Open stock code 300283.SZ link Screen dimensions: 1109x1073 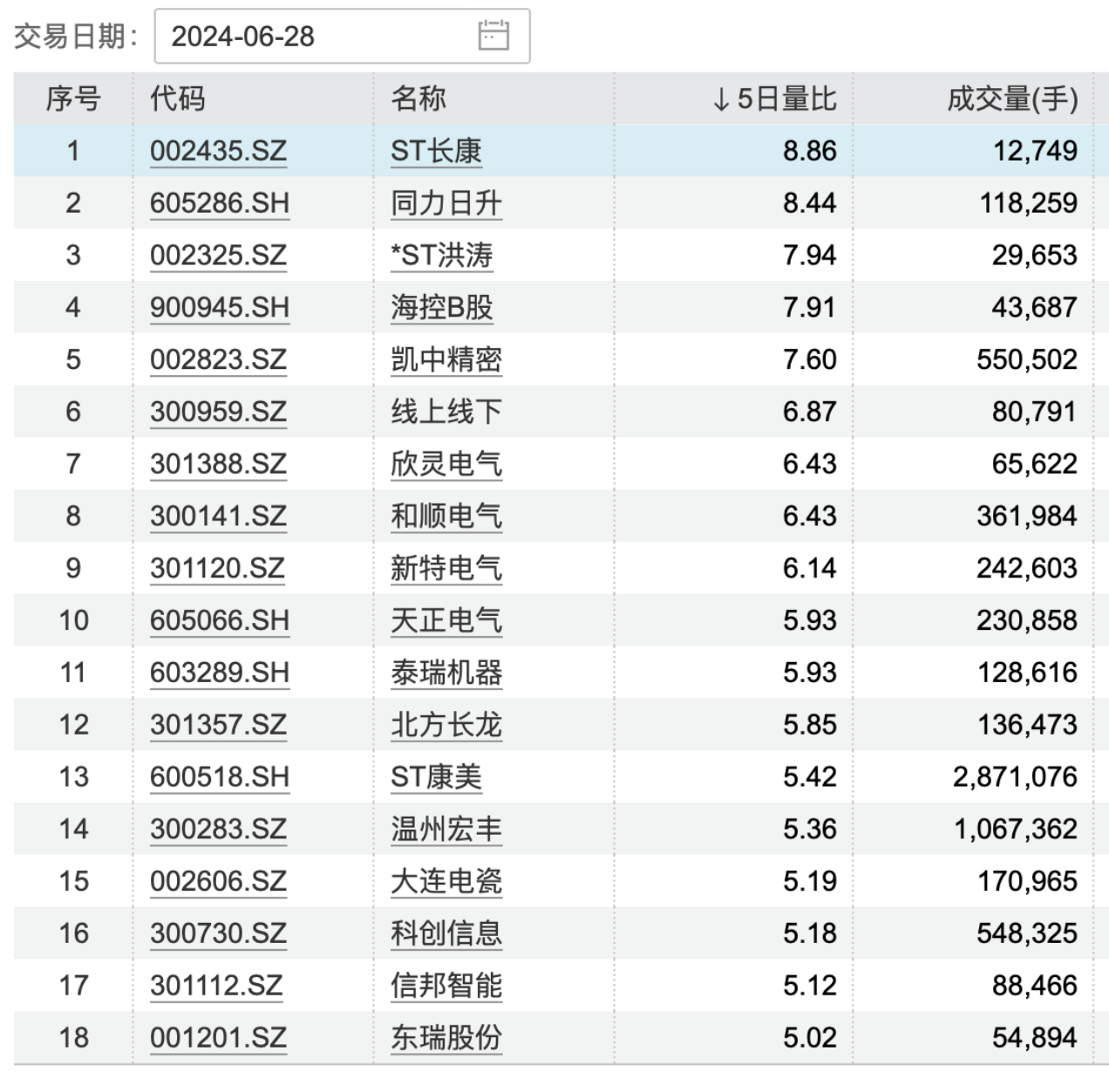coord(218,830)
